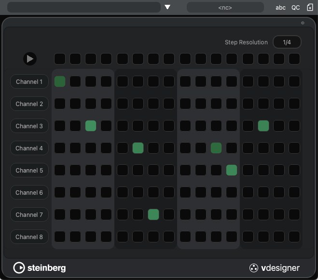Open the preset dropdown arrow
The height and width of the screenshot is (280, 318).
(x=167, y=7)
